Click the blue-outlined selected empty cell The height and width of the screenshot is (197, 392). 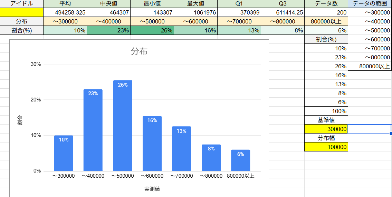pyautogui.click(x=370, y=129)
